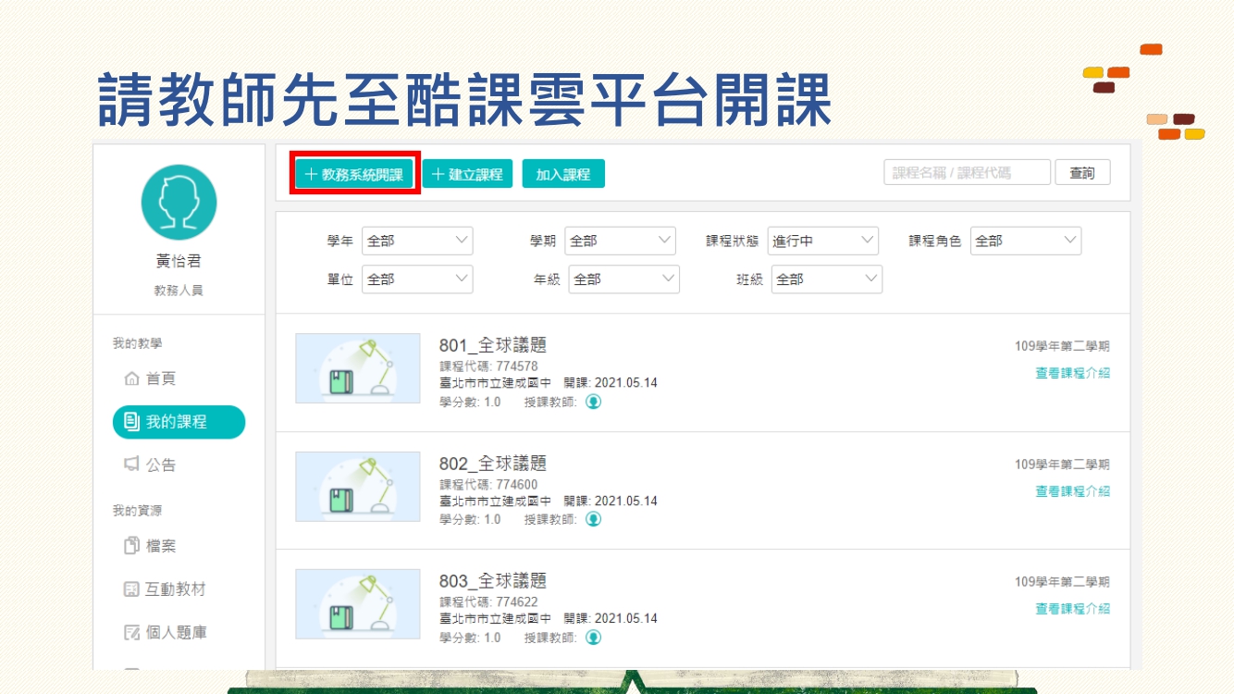Click the user profile avatar icon

(x=179, y=203)
